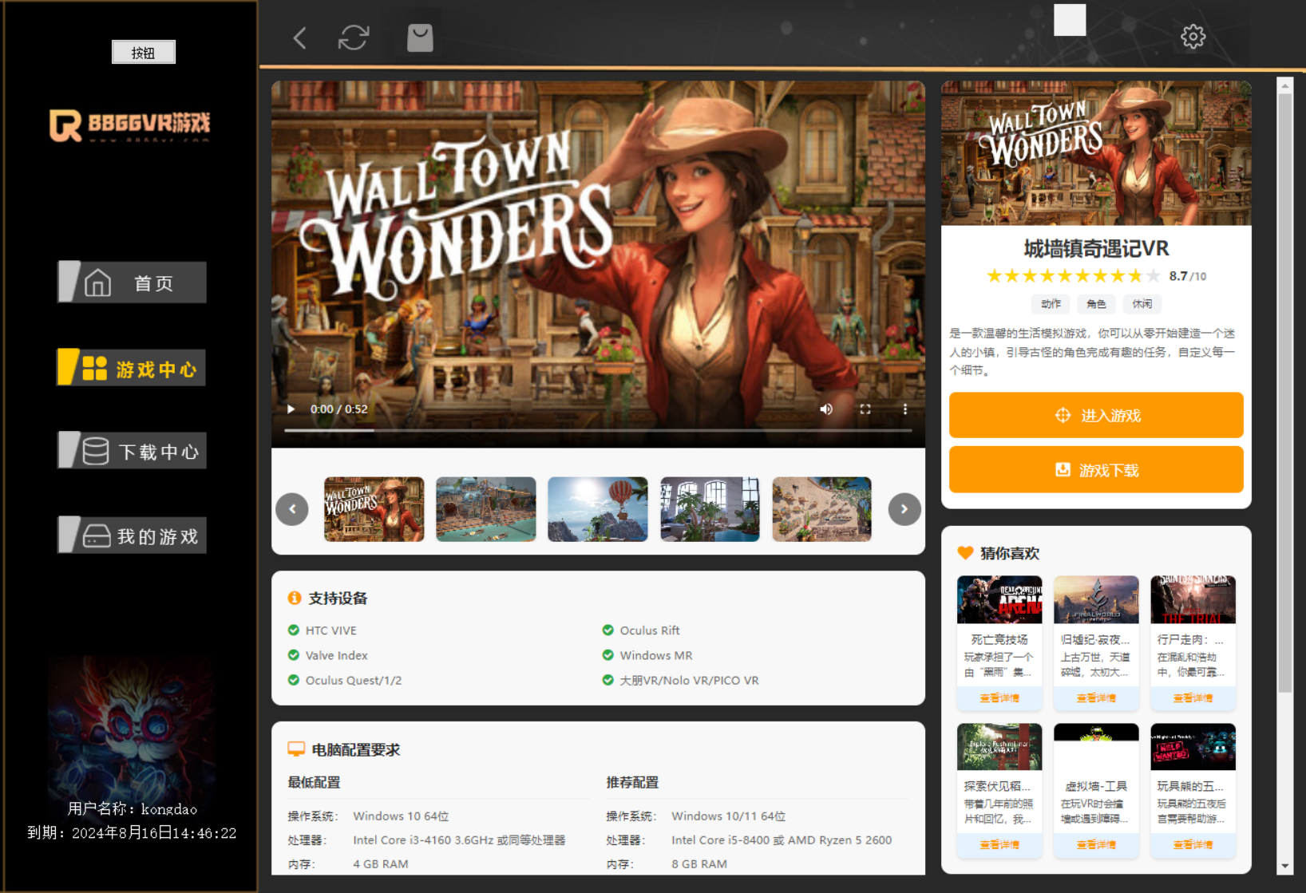Click the 猜你喜欢 heart icon

pos(965,553)
